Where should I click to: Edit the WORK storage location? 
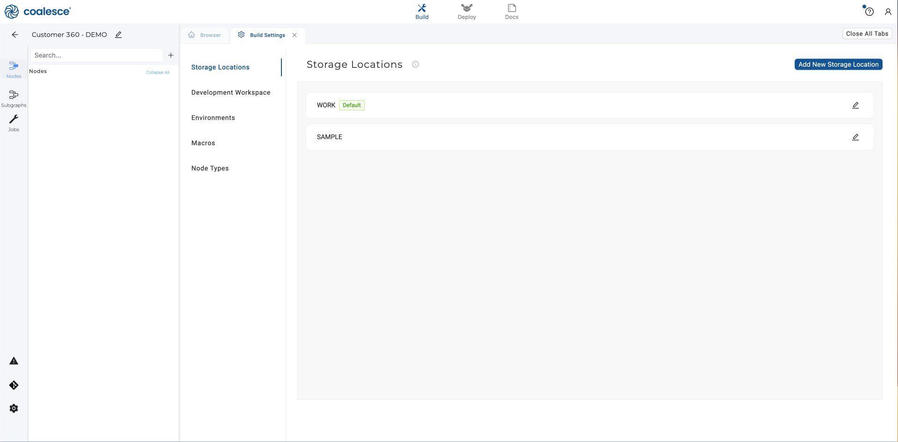[x=855, y=105]
